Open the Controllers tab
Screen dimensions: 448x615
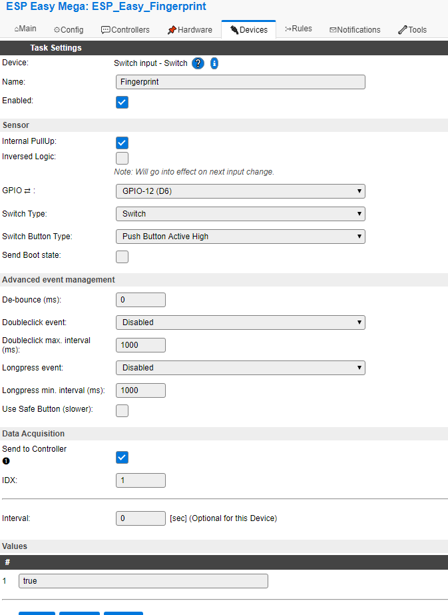(125, 30)
